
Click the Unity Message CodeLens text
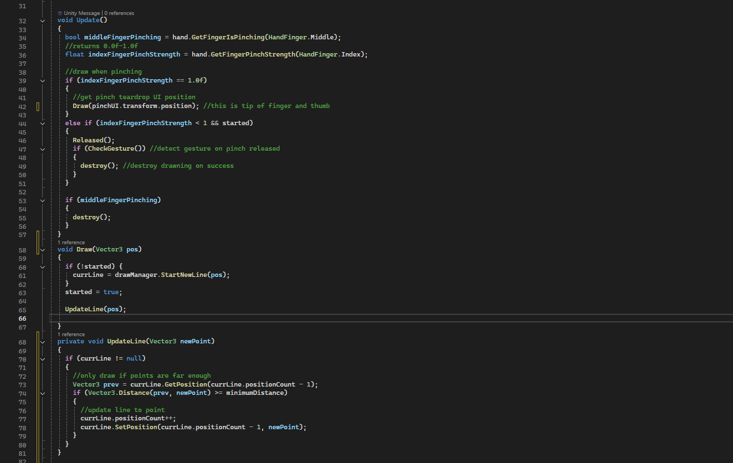tap(82, 13)
